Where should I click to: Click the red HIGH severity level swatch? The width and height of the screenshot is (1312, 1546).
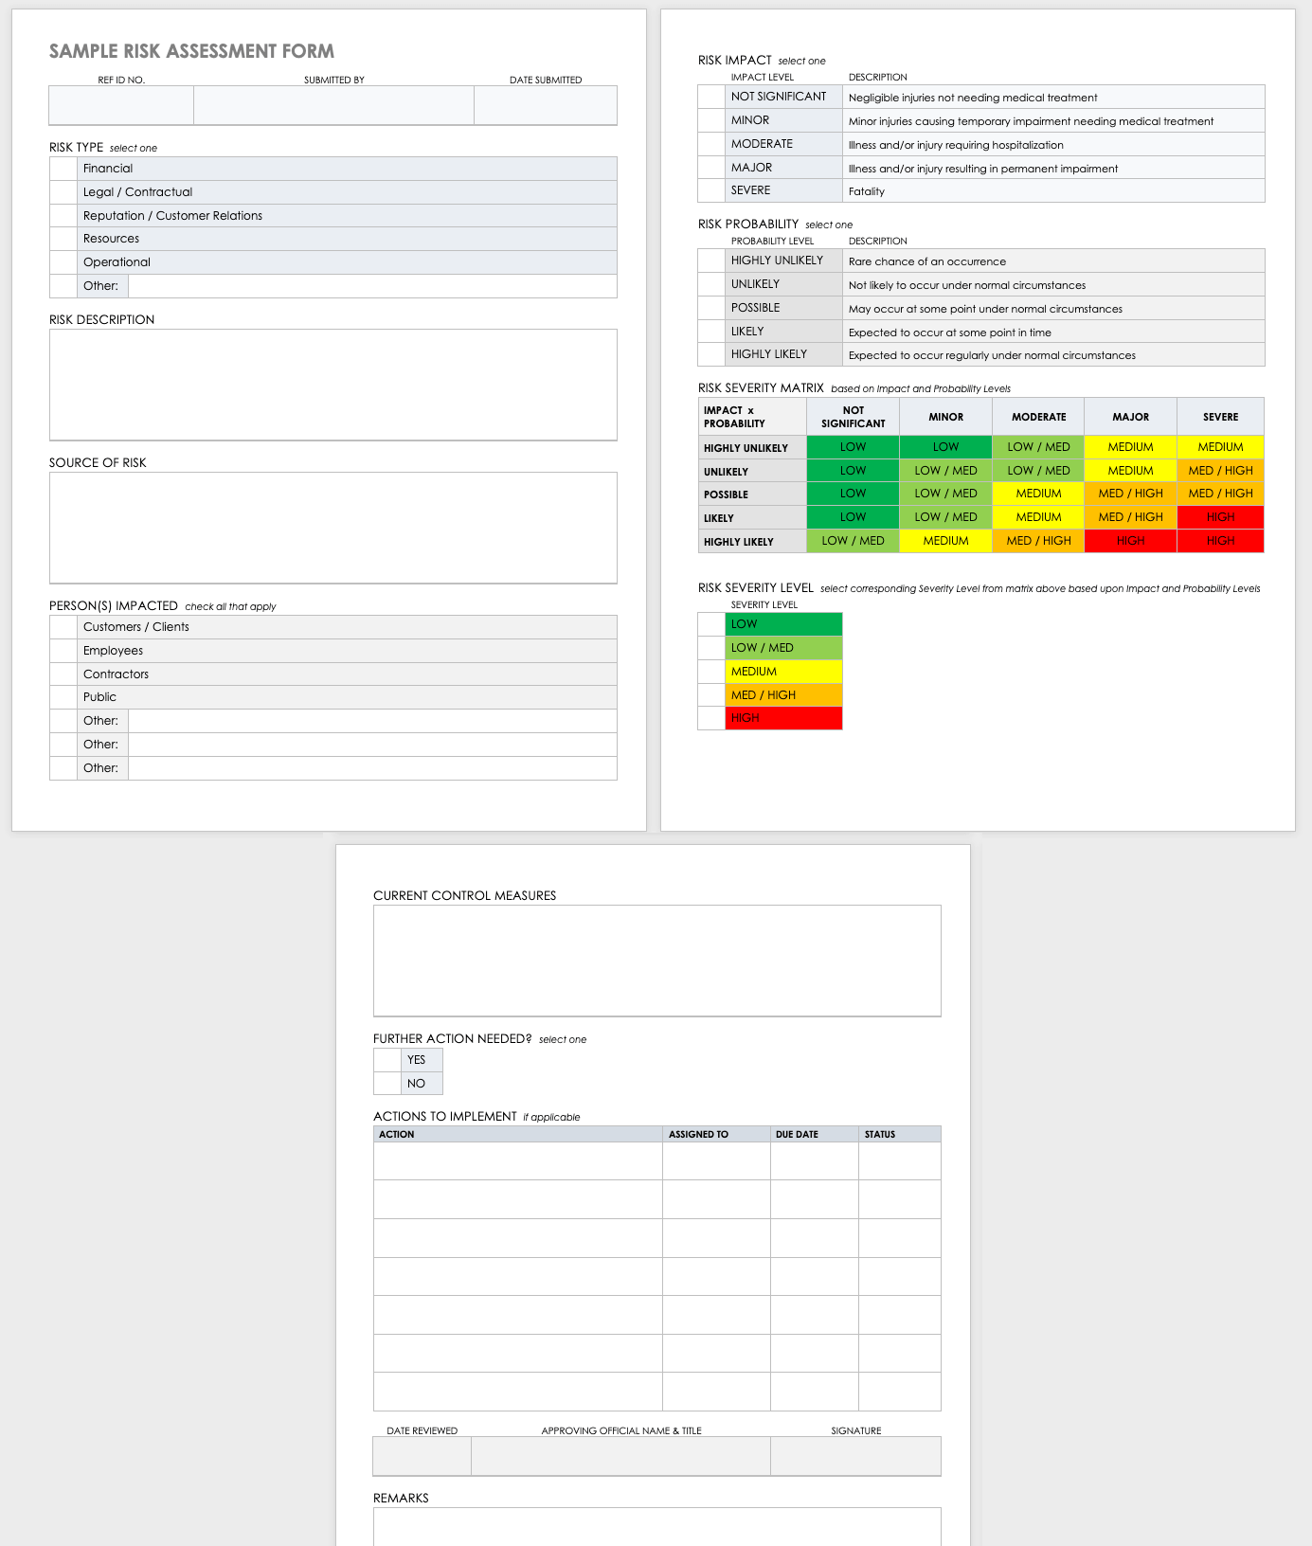click(783, 718)
